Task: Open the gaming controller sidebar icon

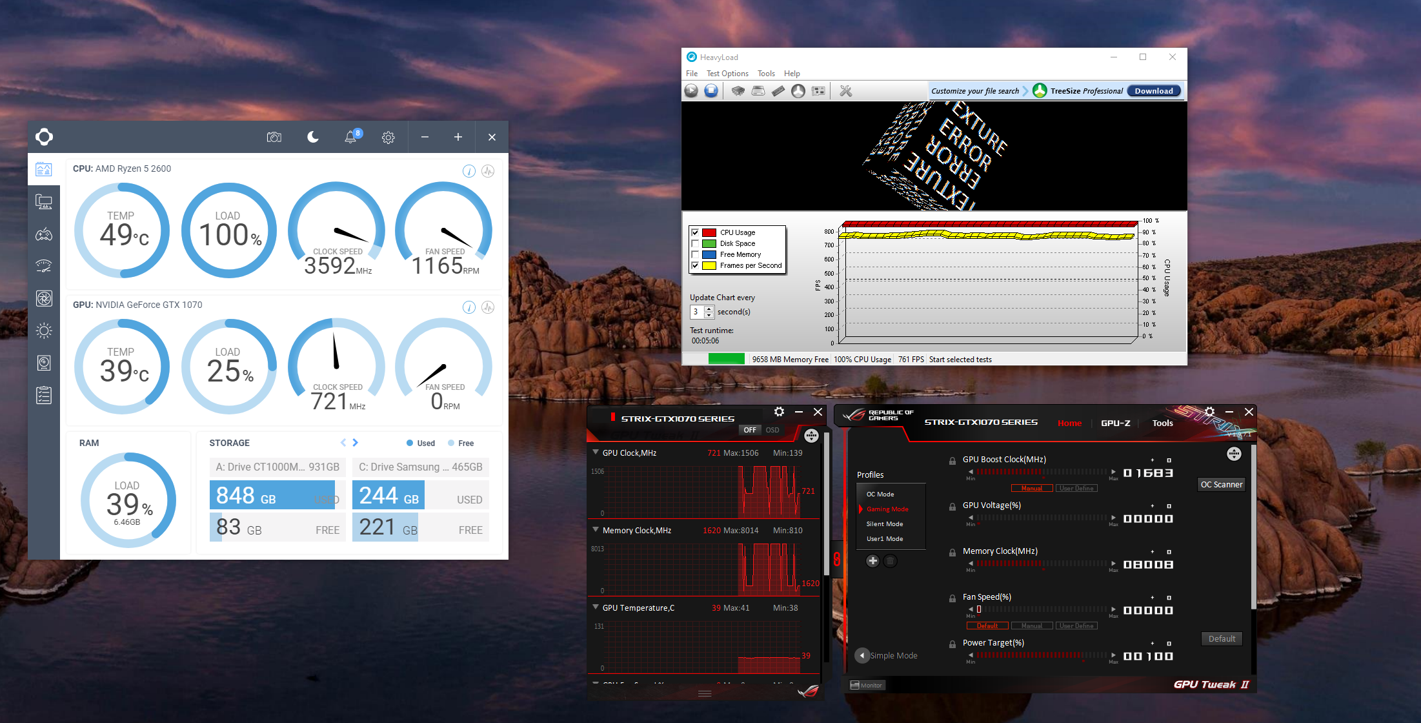Action: tap(44, 234)
